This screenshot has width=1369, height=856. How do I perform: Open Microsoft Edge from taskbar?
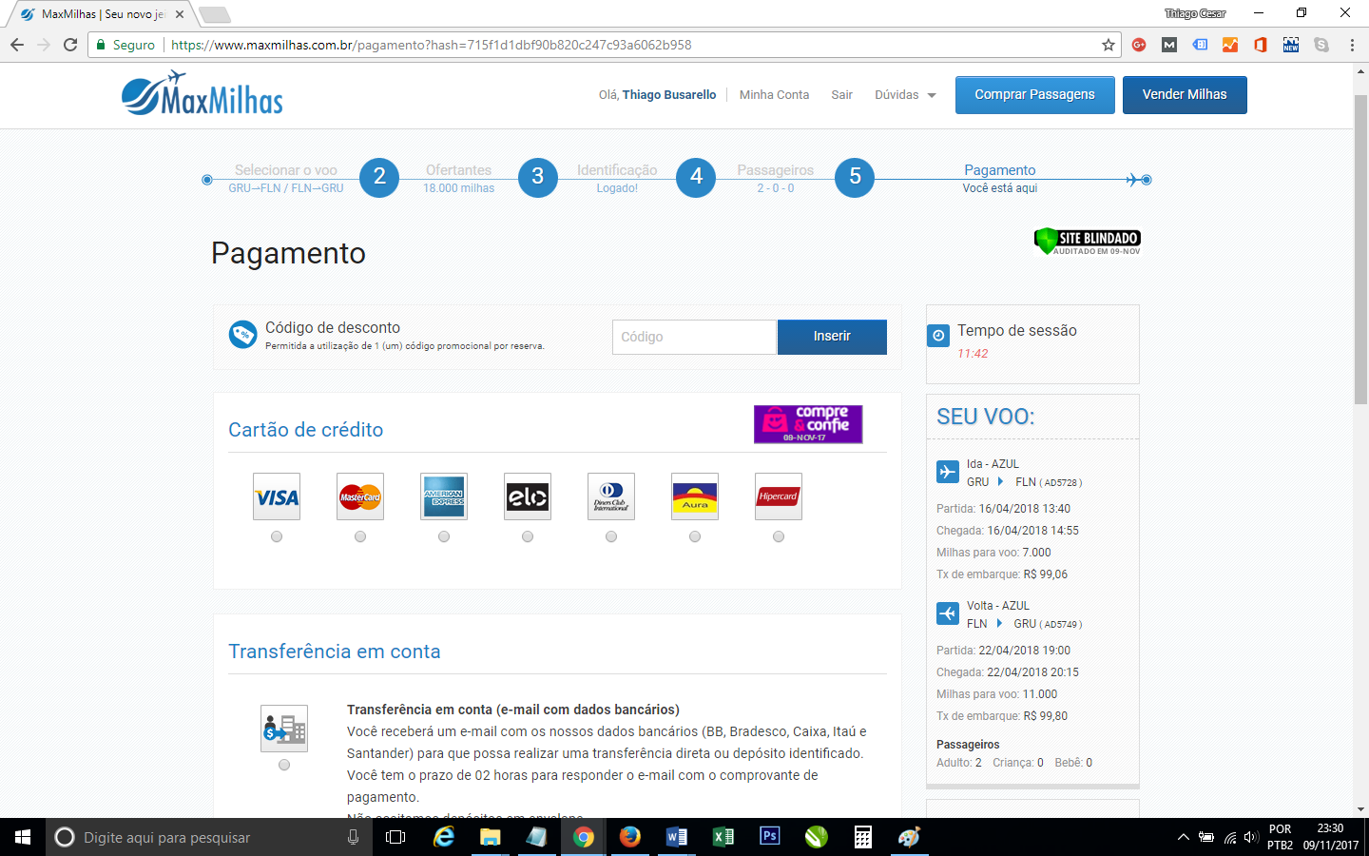[444, 837]
